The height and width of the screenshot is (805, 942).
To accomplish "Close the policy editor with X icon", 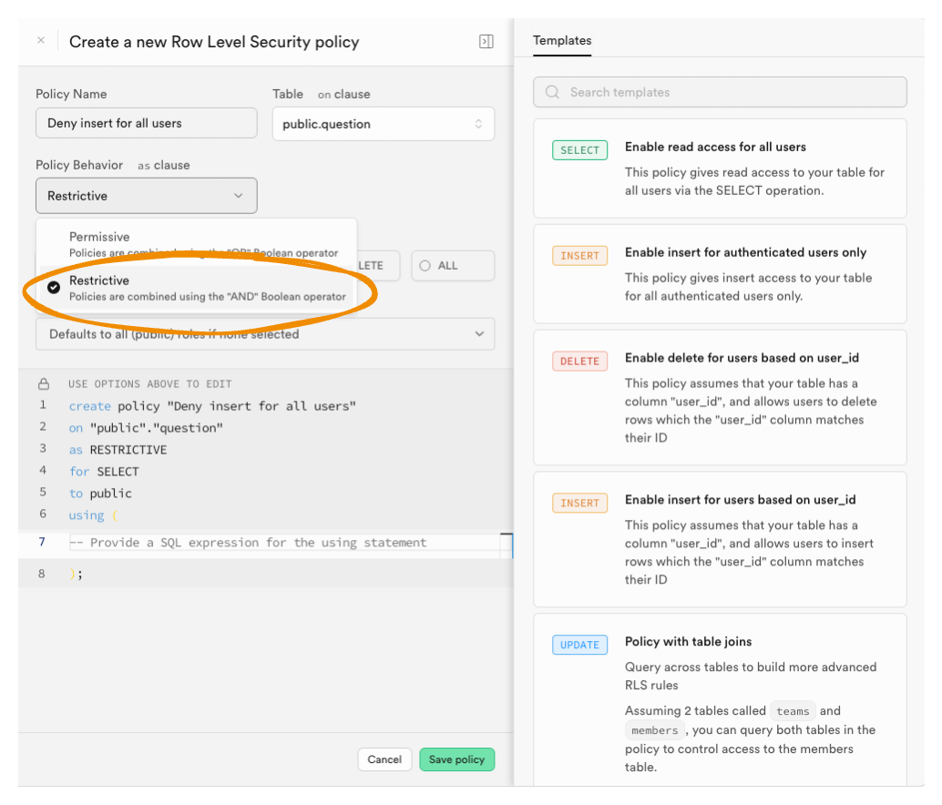I will point(40,41).
